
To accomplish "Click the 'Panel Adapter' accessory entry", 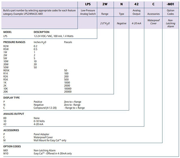I will pos(42,134).
